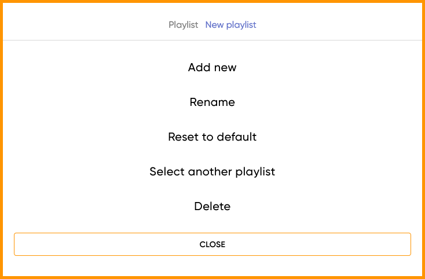The height and width of the screenshot is (279, 425).
Task: Select the Rename option
Action: point(212,102)
